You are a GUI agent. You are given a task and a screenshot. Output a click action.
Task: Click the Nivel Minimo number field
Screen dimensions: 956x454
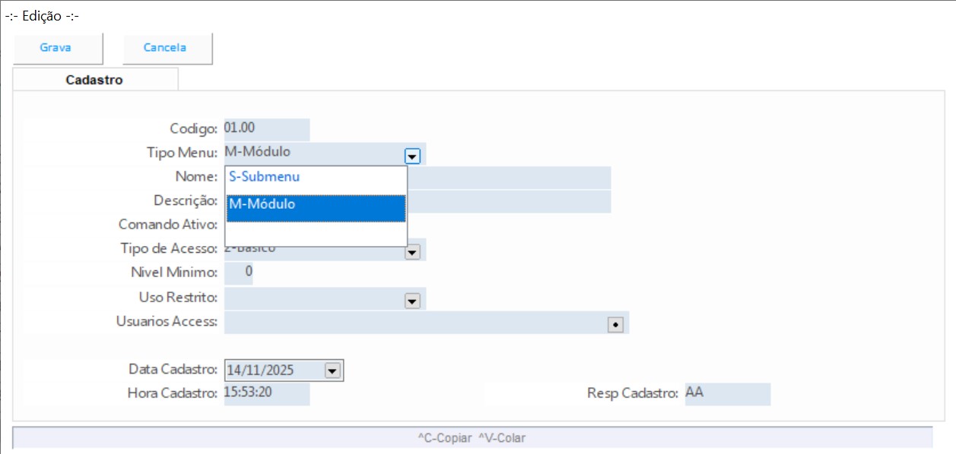click(239, 272)
